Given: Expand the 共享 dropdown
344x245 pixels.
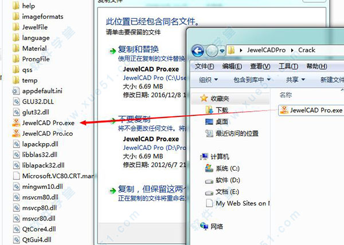Looking at the screenshot, I should 295,80.
